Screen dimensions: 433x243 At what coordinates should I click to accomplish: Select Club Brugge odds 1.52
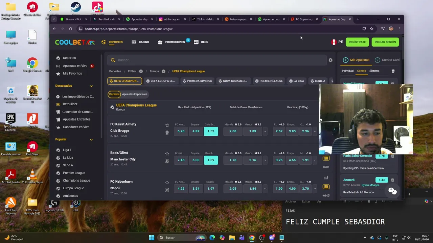tap(211, 131)
